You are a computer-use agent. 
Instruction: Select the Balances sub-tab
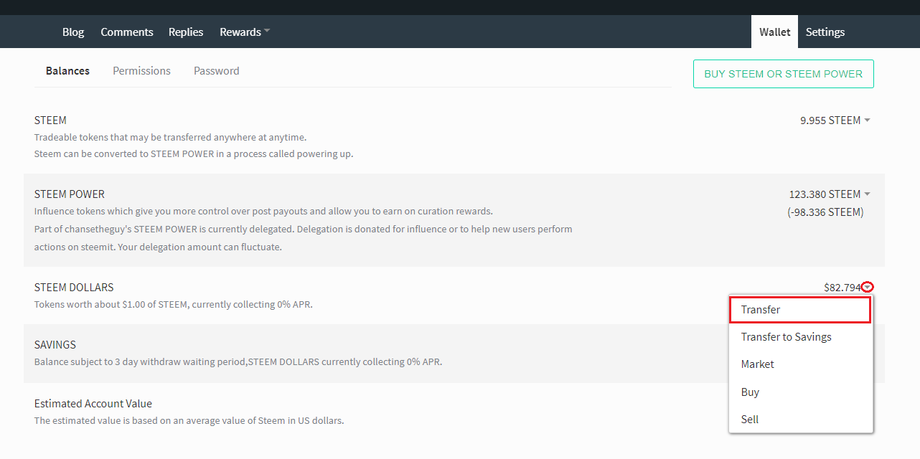[67, 70]
